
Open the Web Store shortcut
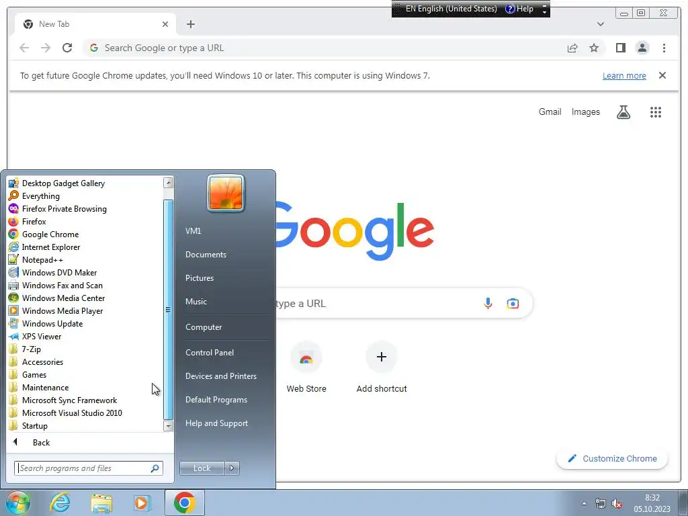click(x=306, y=368)
